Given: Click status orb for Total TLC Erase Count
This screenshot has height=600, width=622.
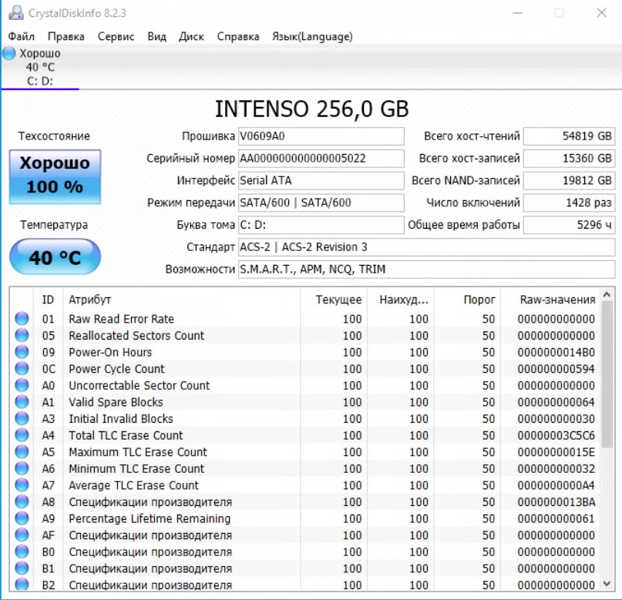Looking at the screenshot, I should (22, 436).
